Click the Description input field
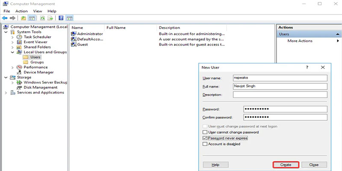The width and height of the screenshot is (342, 171). point(280,94)
